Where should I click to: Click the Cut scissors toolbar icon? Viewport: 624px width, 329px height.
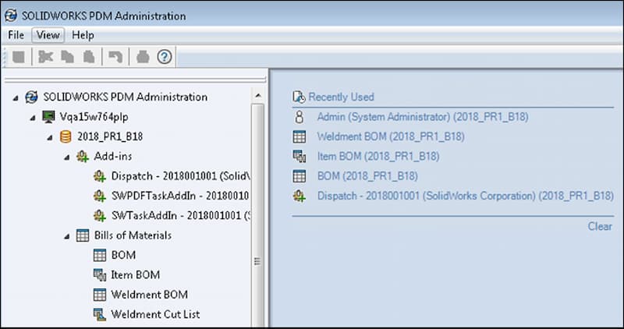pos(45,57)
